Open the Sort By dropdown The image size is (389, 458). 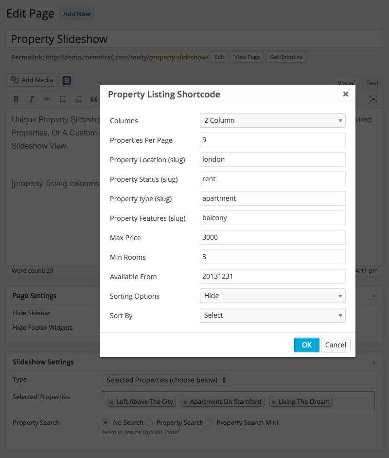[273, 315]
